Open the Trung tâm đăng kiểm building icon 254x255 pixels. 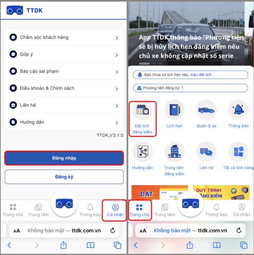[x=174, y=152]
